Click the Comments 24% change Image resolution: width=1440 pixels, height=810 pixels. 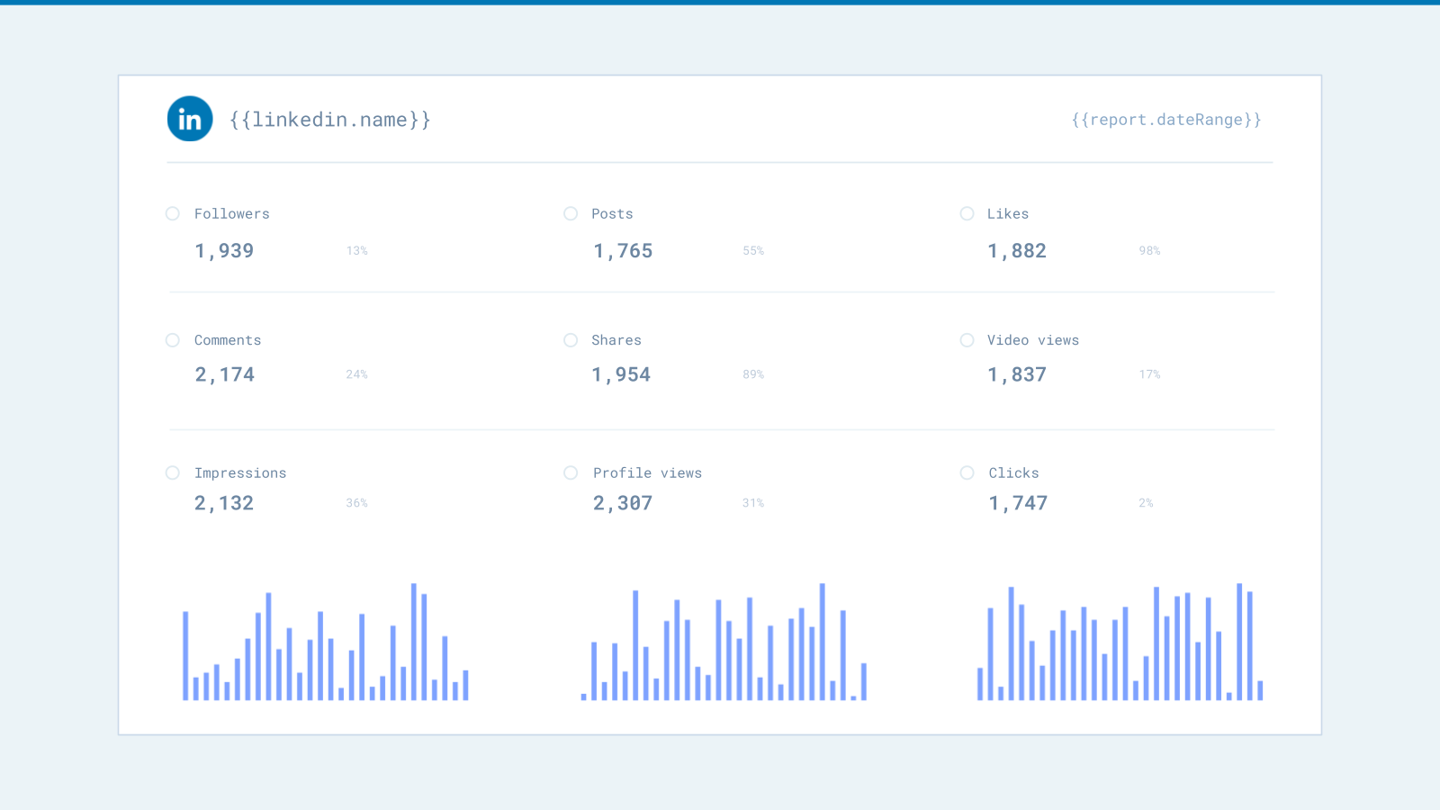[x=357, y=374]
